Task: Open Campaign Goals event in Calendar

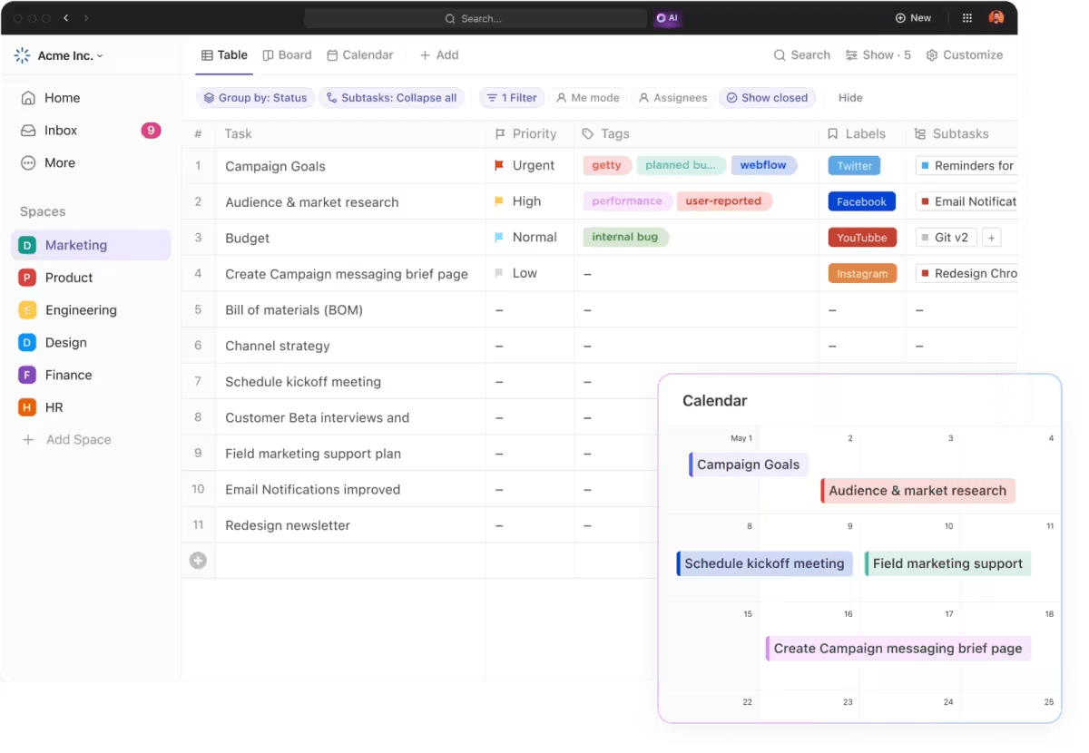Action: click(x=749, y=465)
